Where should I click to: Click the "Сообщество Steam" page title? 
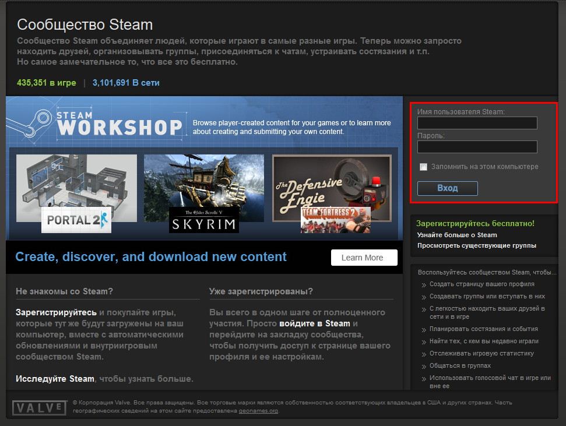pyautogui.click(x=85, y=24)
